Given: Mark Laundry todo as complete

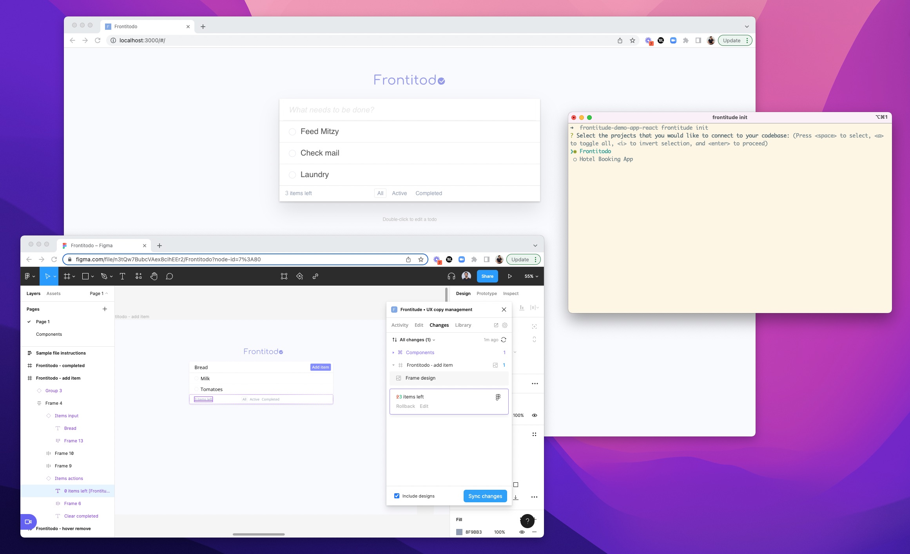Looking at the screenshot, I should (x=292, y=175).
